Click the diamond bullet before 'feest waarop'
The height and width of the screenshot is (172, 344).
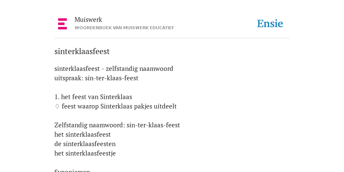pos(57,106)
